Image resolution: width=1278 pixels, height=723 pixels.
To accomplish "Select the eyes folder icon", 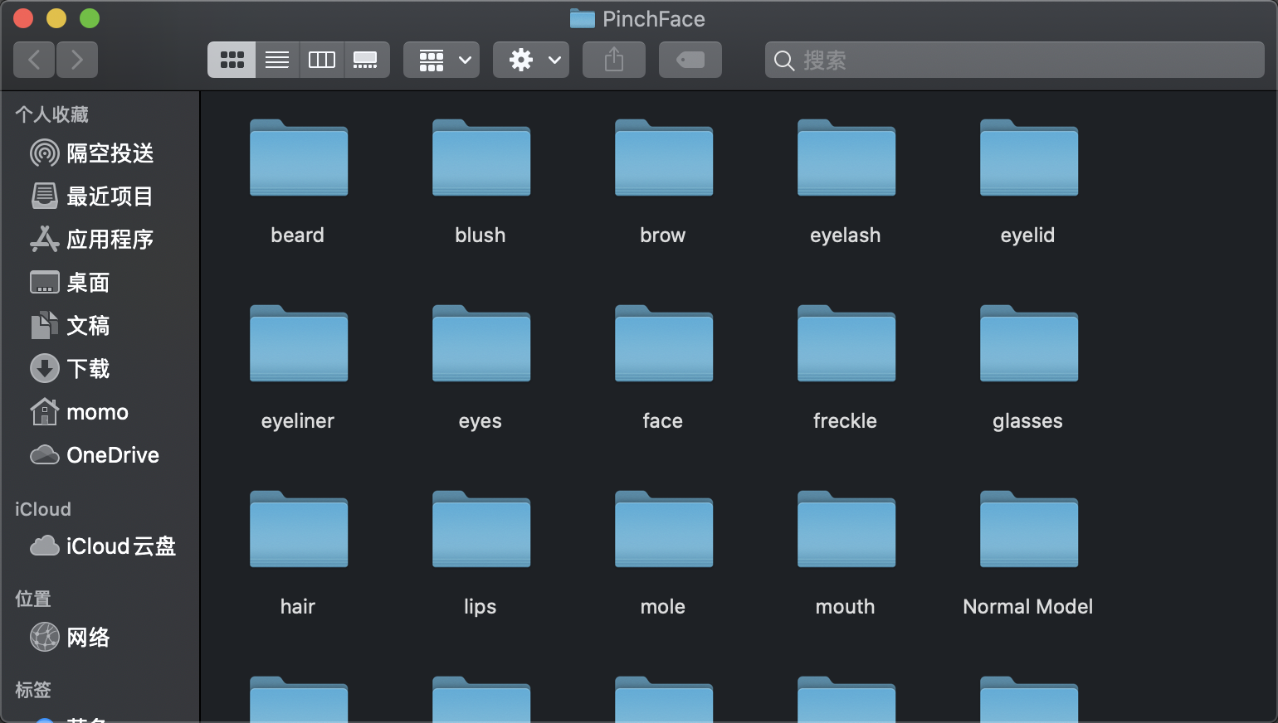I will pyautogui.click(x=481, y=343).
